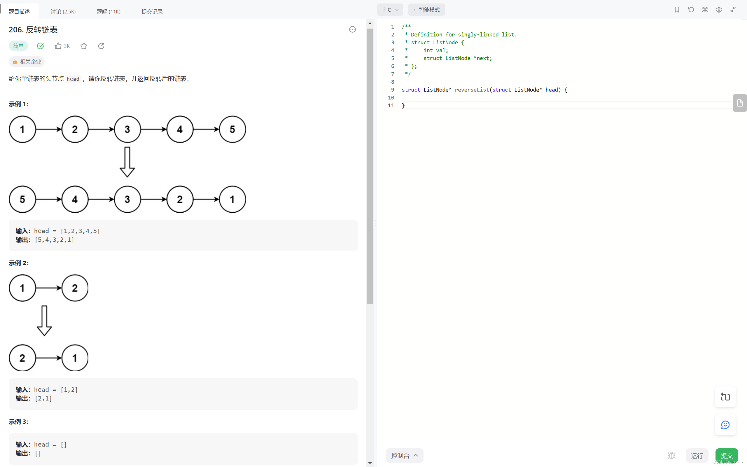Open the more options ellipsis icon
This screenshot has height=467, width=747.
pos(352,29)
